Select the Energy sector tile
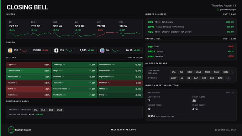This screenshot has height=136, width=242. (x=120, y=95)
